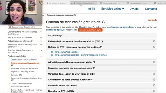Go to Registro de Compras y Ventas
The width and height of the screenshot is (166, 93).
(x=22, y=72)
